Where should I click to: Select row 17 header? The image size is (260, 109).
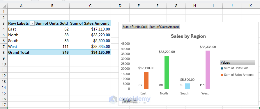click(4, 105)
